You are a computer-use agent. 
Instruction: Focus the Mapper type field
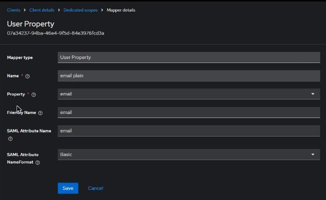189,57
